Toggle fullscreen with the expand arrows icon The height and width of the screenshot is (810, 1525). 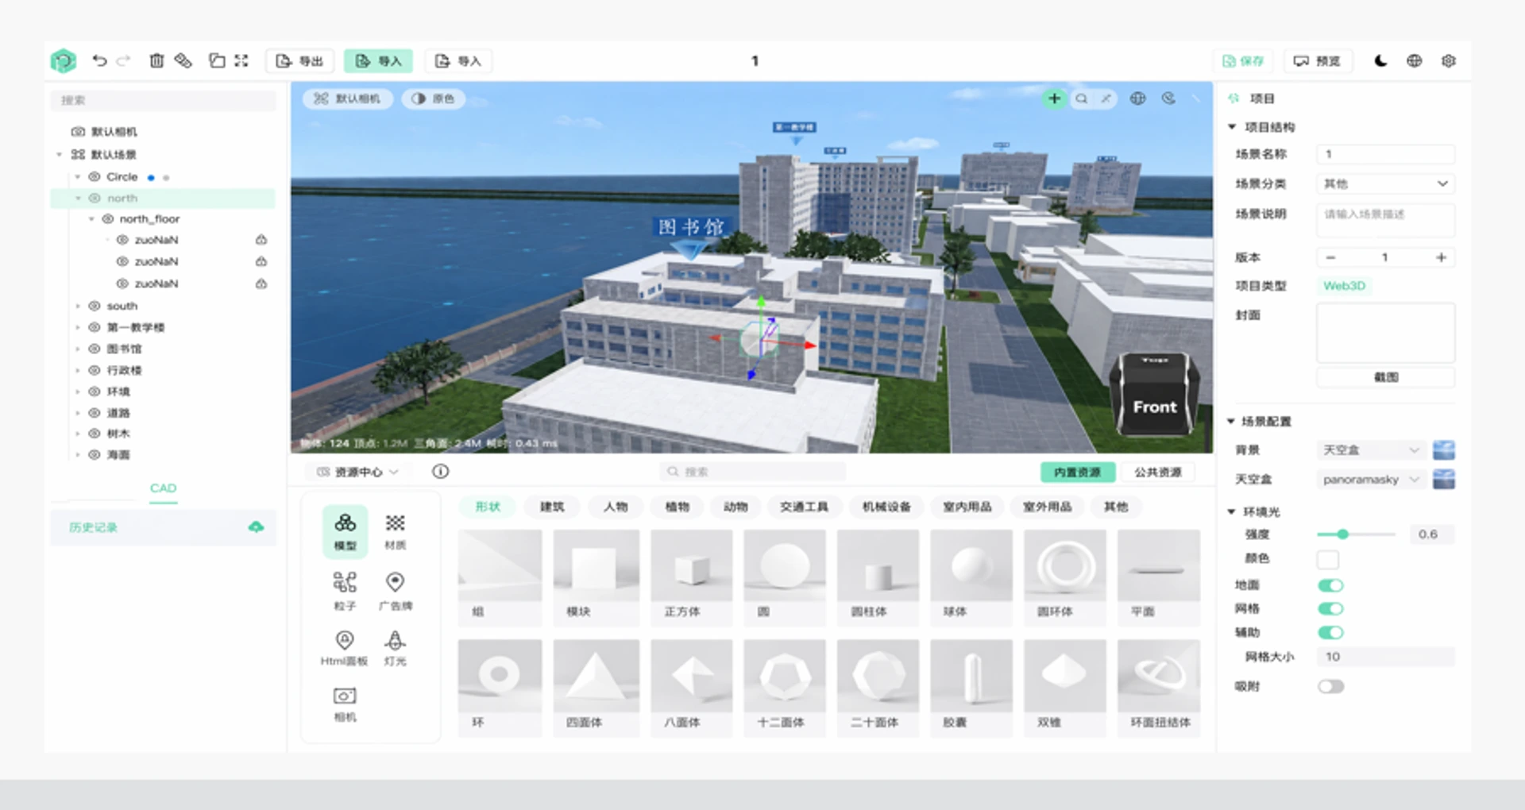pos(241,60)
